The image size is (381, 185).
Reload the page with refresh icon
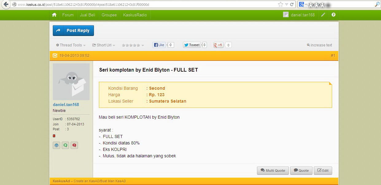tap(292, 5)
